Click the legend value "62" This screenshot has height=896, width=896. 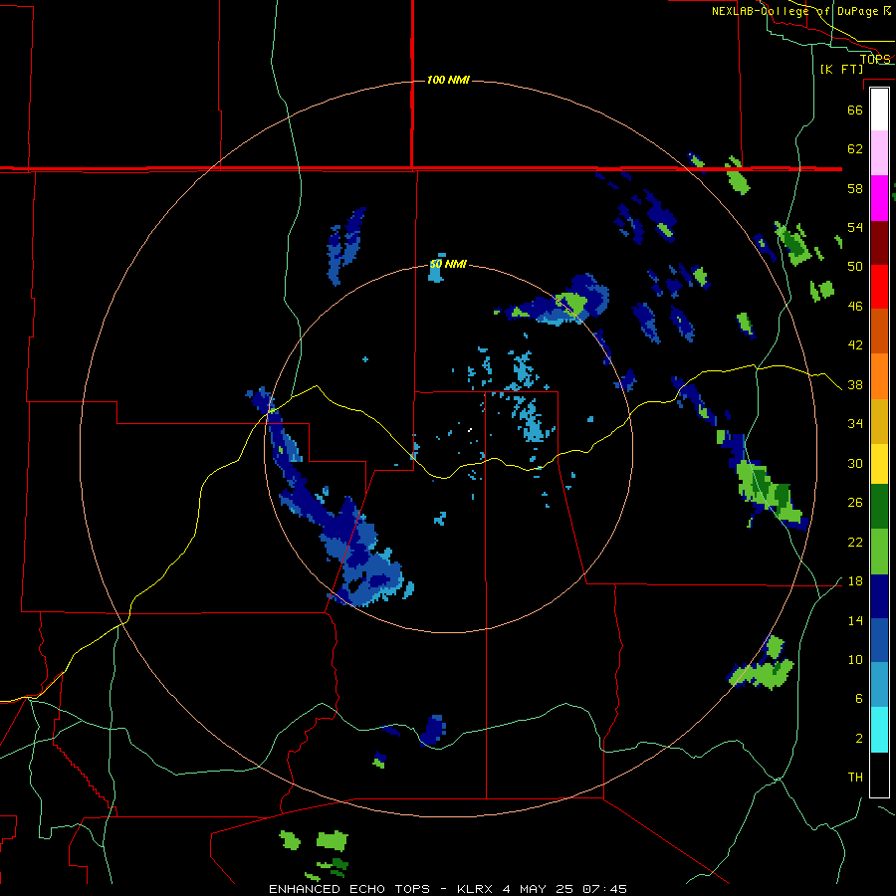(x=855, y=149)
